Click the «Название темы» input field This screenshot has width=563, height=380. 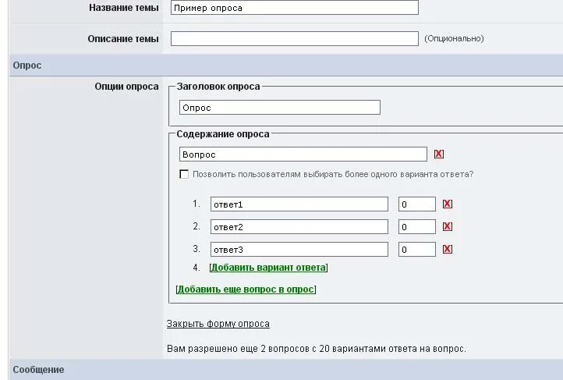point(295,8)
